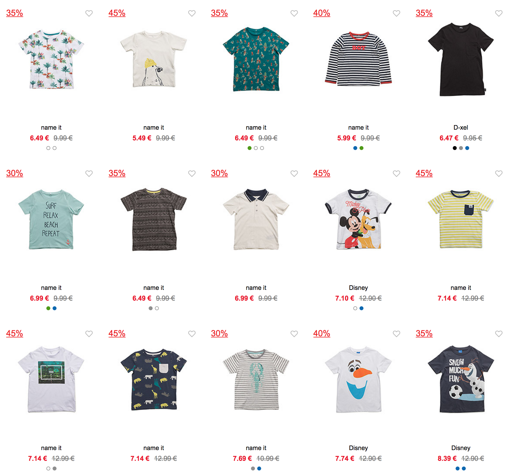Viewport: 524px width, 475px height.
Task: Open the yellow striped pocket t-shirt image
Action: [461, 219]
